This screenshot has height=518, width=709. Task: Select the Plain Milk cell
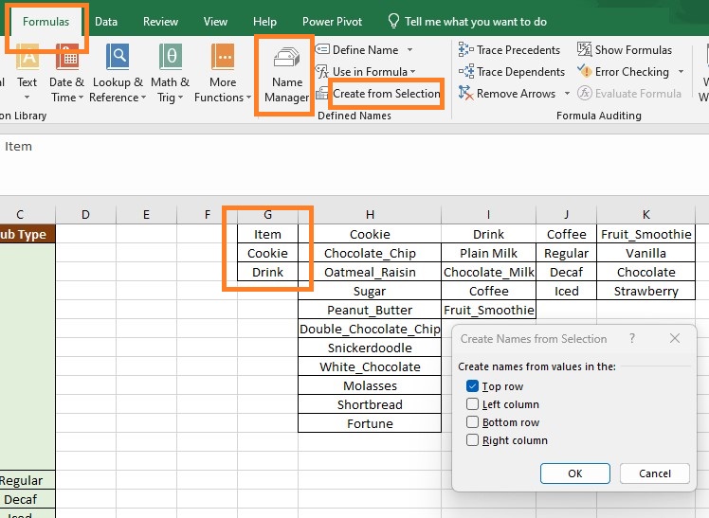[x=488, y=253]
